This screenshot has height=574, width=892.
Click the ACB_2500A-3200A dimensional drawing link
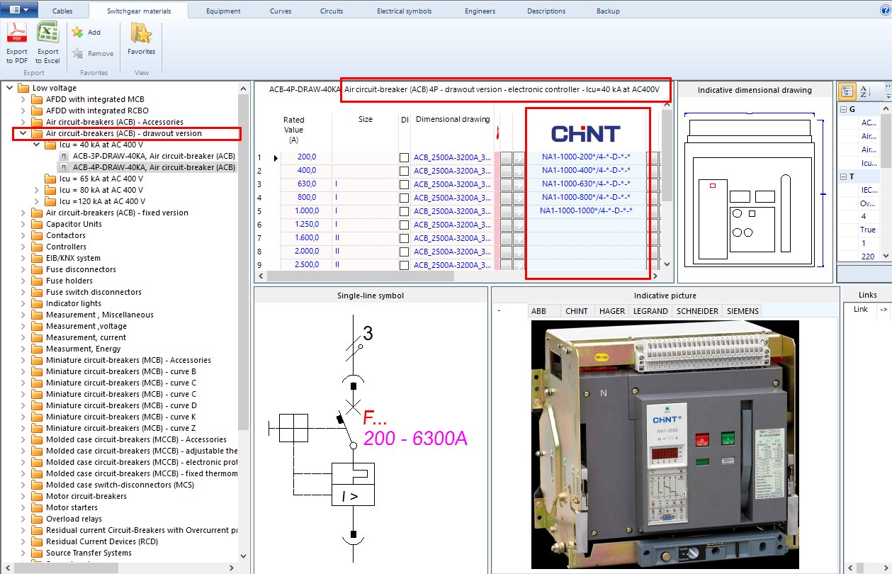pos(453,157)
